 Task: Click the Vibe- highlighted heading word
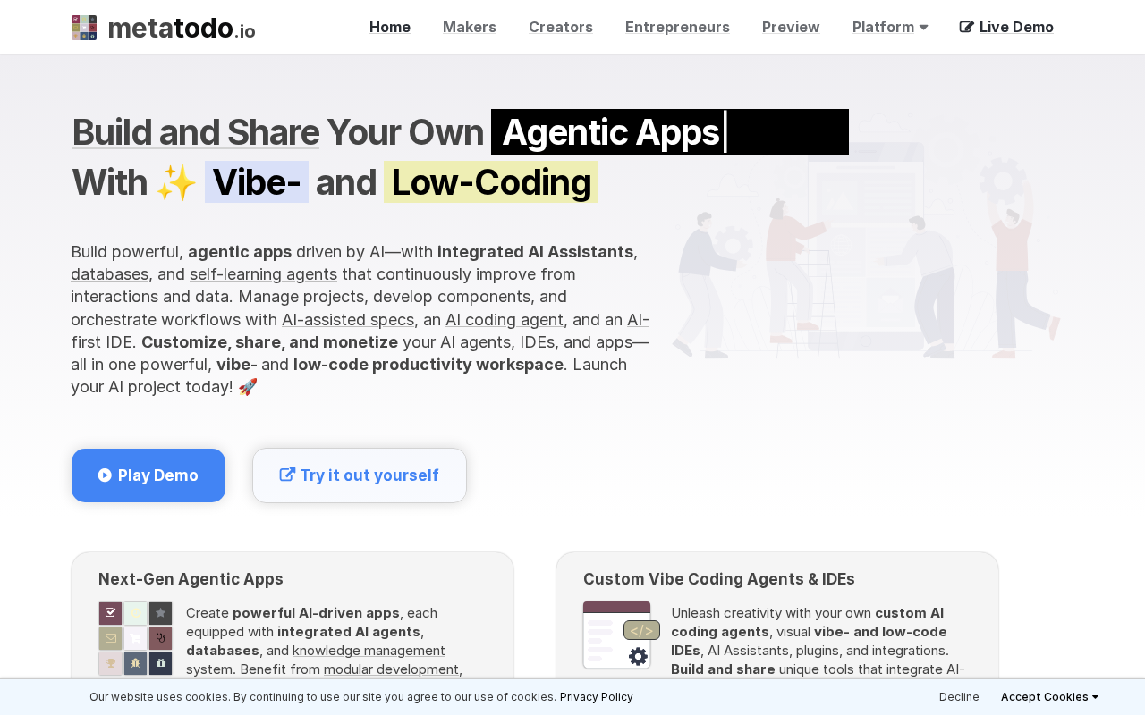tap(257, 182)
